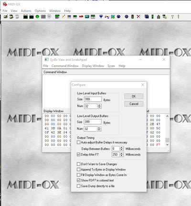191x206 pixels.
Task: Click the Delay After F7 value field
Action: (116, 154)
